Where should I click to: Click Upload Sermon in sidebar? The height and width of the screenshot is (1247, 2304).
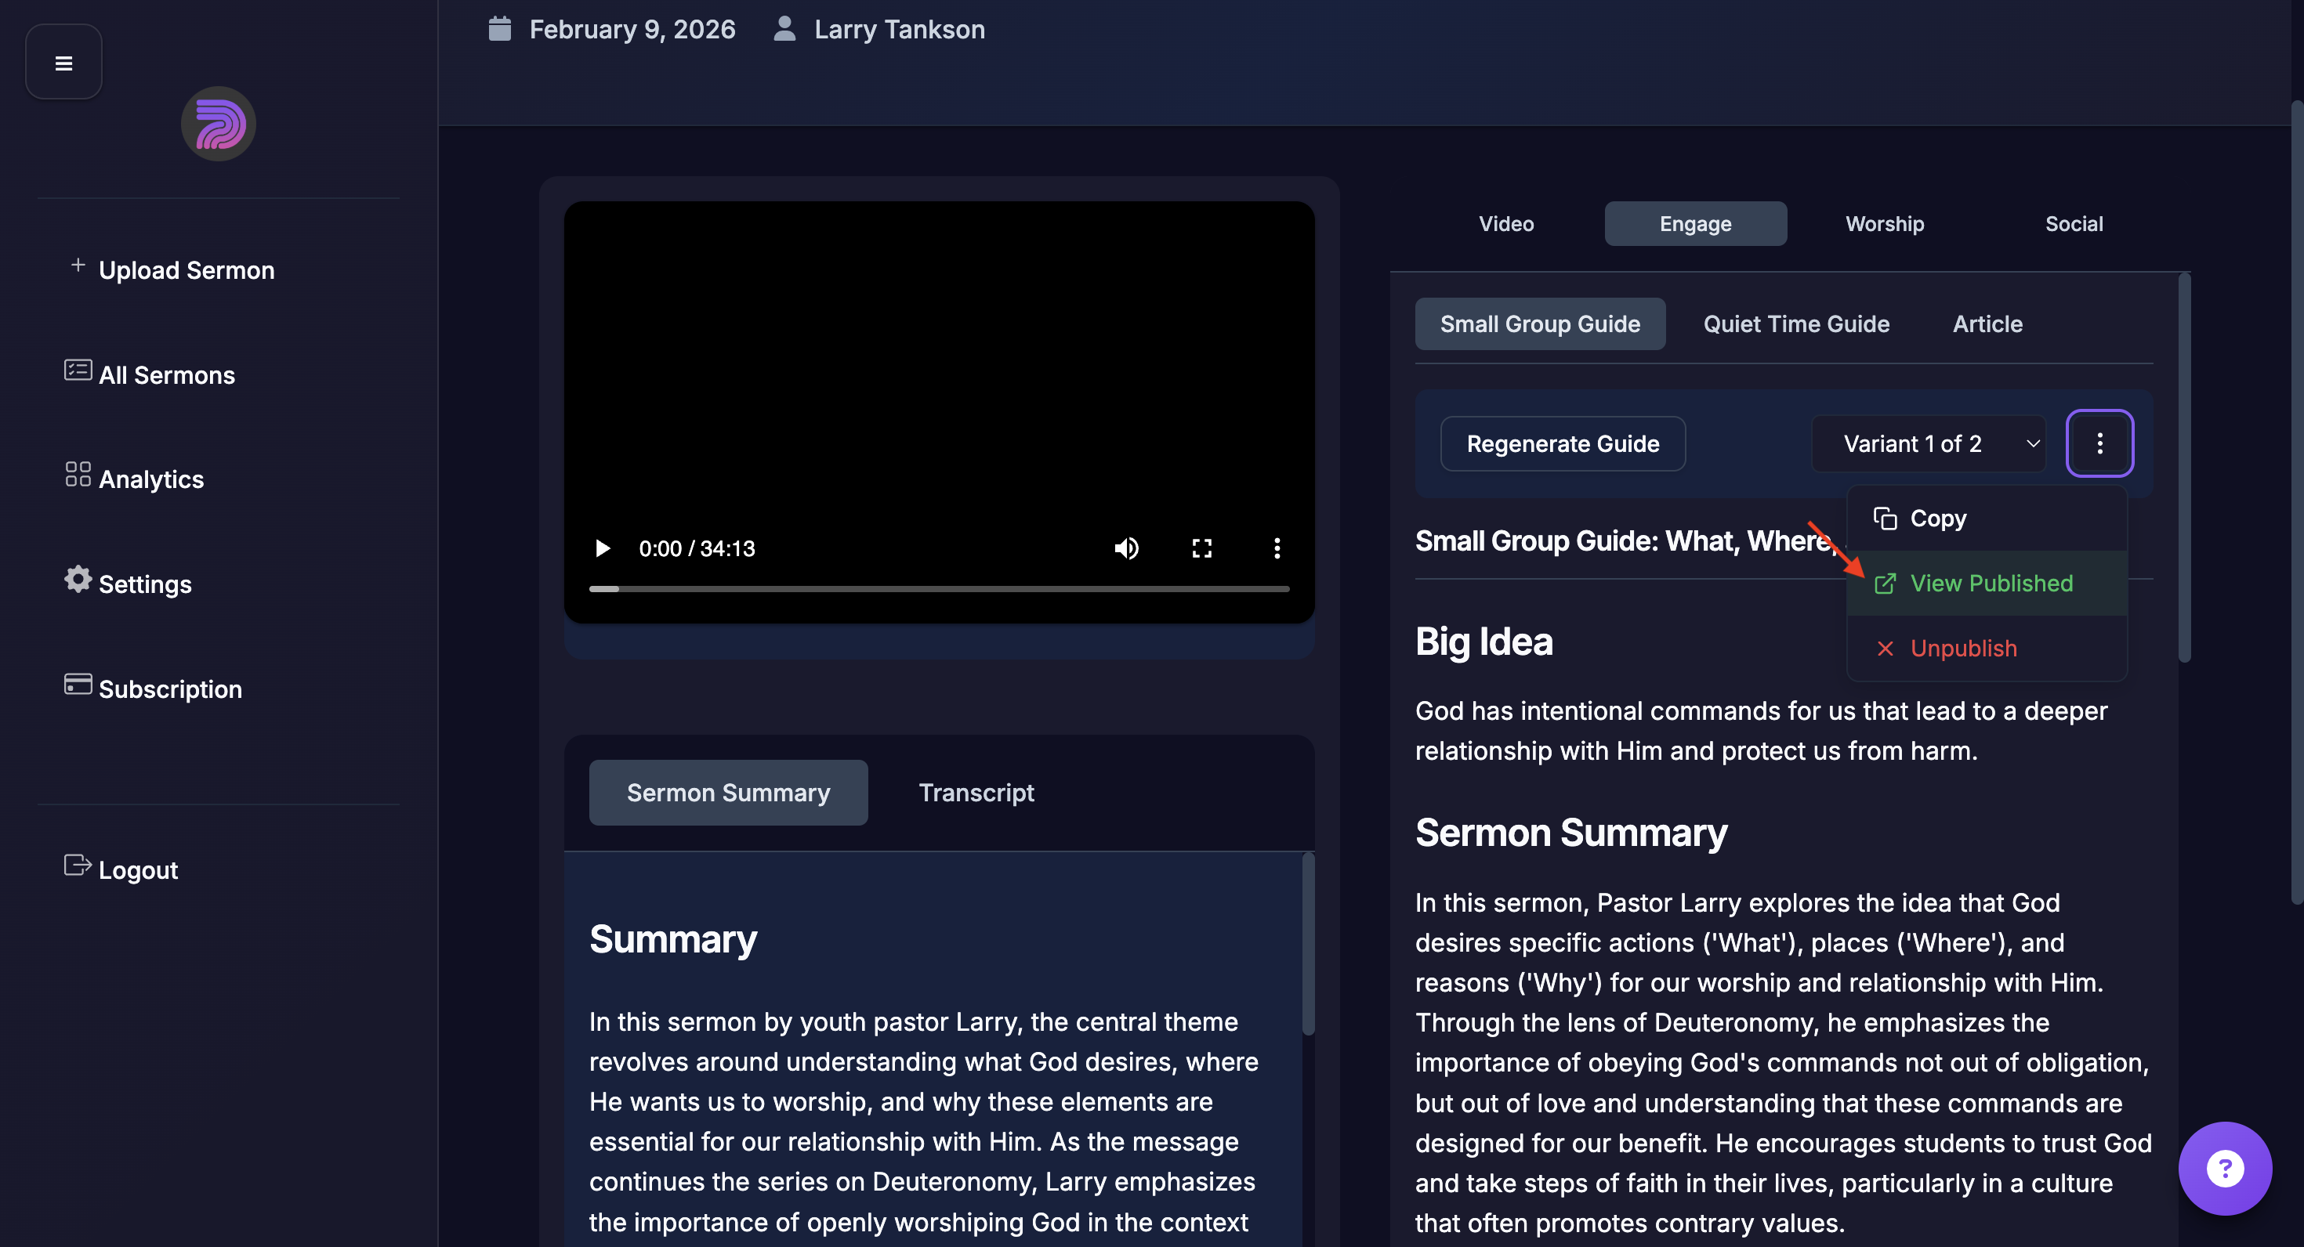(185, 270)
